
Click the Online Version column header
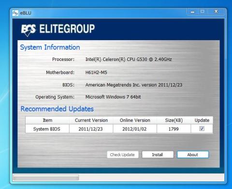tap(135, 120)
